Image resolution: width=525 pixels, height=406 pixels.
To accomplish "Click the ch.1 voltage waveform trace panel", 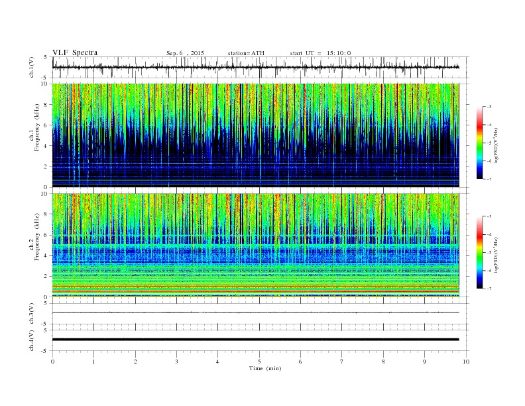I will [x=261, y=67].
